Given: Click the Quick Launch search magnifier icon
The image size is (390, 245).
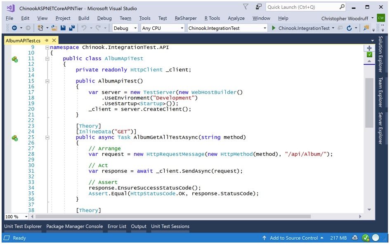Looking at the screenshot, I should click(x=341, y=7).
